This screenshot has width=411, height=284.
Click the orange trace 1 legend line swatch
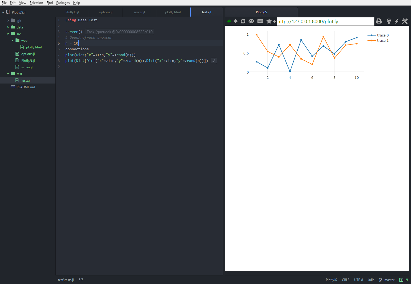371,40
